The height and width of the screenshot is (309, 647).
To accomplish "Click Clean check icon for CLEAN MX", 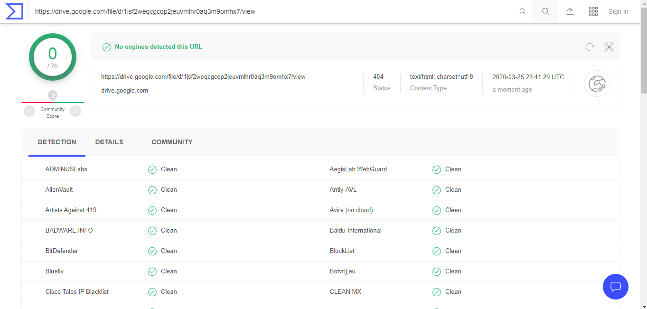I will [437, 292].
